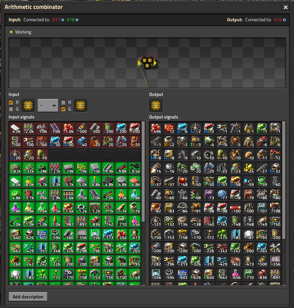The height and width of the screenshot is (308, 294).
Task: Click the Add description button
Action: [x=28, y=297]
